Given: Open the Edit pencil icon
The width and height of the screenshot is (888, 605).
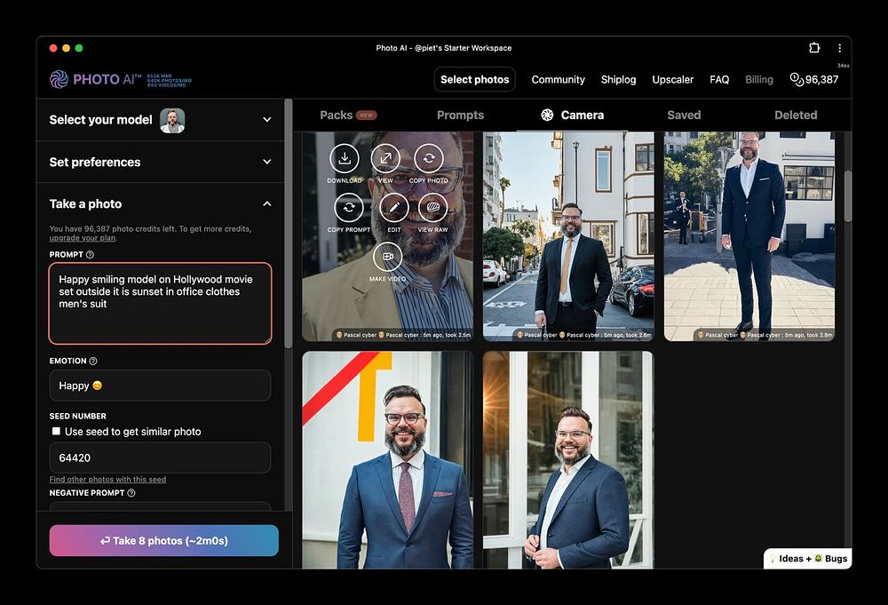Looking at the screenshot, I should point(394,207).
